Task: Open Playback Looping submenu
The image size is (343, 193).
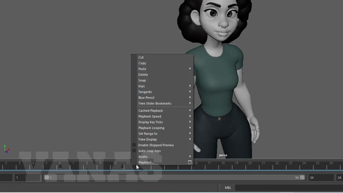Action: (x=162, y=128)
